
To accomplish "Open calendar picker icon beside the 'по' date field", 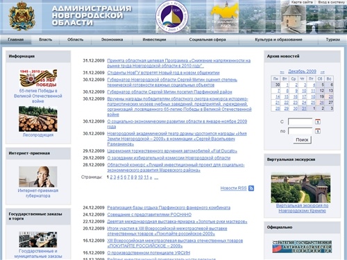I will click(318, 131).
